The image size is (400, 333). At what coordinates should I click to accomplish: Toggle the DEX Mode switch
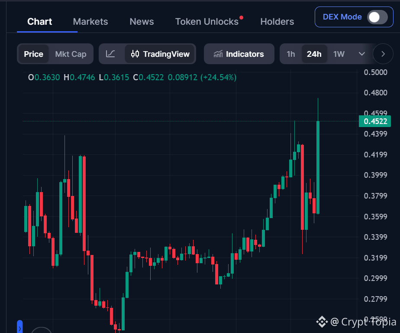377,17
